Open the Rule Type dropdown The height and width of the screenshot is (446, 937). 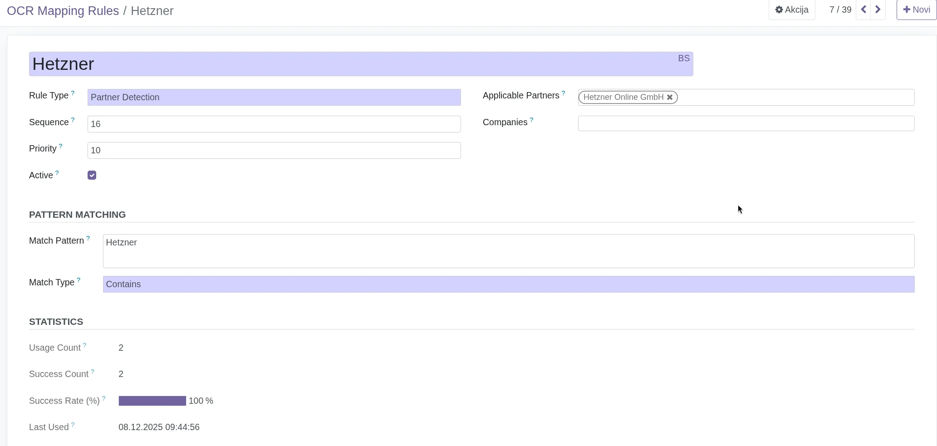coord(274,98)
